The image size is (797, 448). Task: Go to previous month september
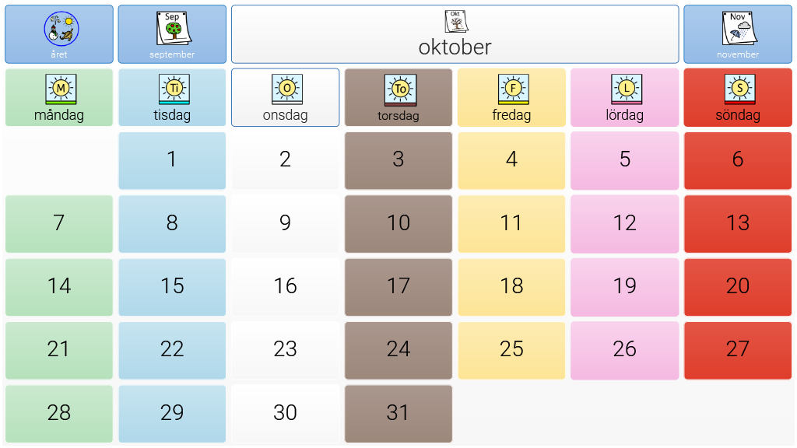(x=172, y=34)
